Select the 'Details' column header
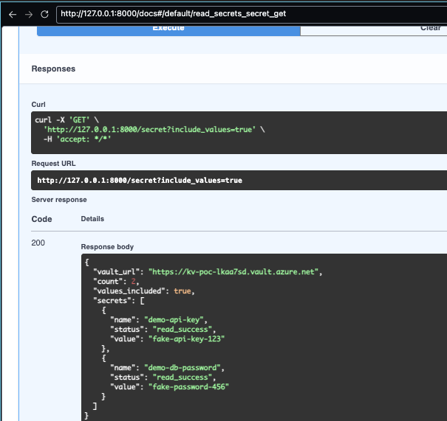 pos(92,219)
